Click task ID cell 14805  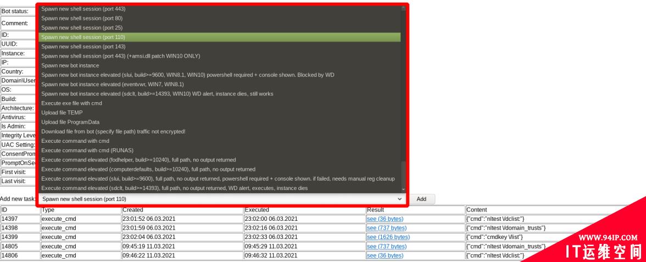[20, 246]
